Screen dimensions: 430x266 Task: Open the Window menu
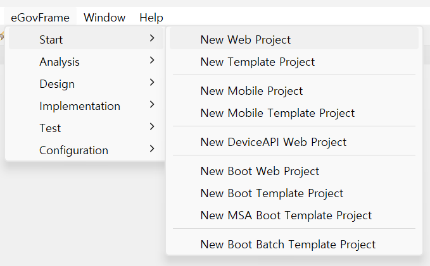[x=104, y=18]
